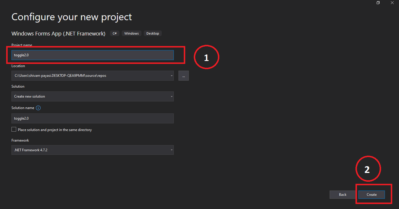Viewport: 399px width, 209px height.
Task: Click the restore window icon
Action: pyautogui.click(x=378, y=3)
